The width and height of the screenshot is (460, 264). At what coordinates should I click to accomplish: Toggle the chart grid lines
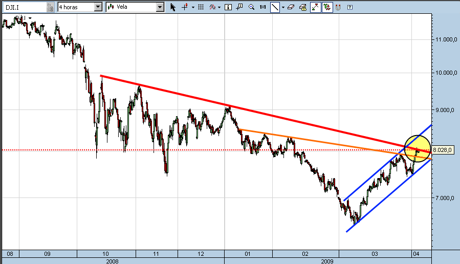pyautogui.click(x=201, y=7)
